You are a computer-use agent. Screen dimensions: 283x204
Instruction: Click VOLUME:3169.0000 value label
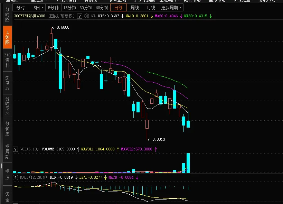point(58,149)
